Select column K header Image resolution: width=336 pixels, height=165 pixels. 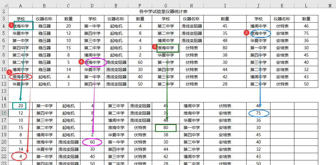(282, 6)
